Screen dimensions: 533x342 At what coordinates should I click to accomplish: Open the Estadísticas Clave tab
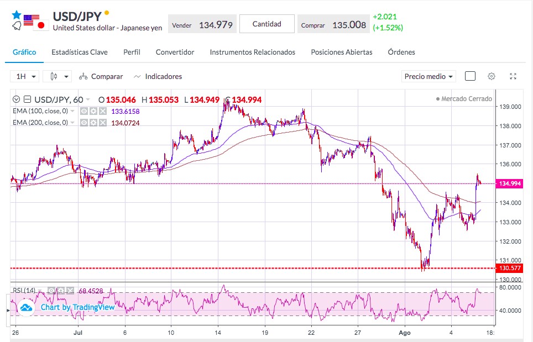80,52
